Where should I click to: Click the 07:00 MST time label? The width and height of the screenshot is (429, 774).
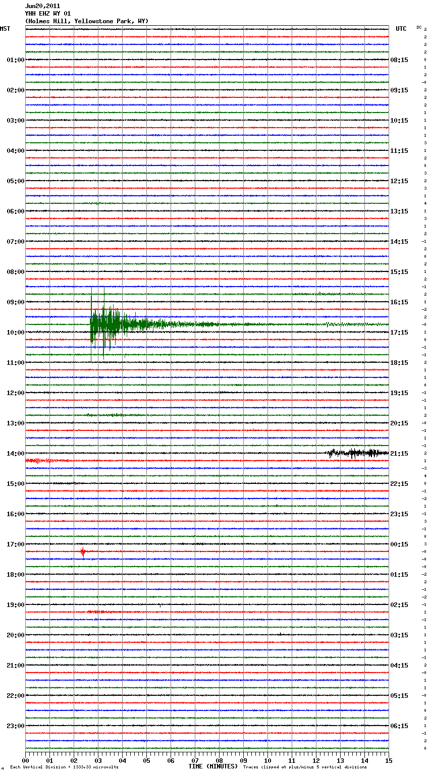coord(16,242)
